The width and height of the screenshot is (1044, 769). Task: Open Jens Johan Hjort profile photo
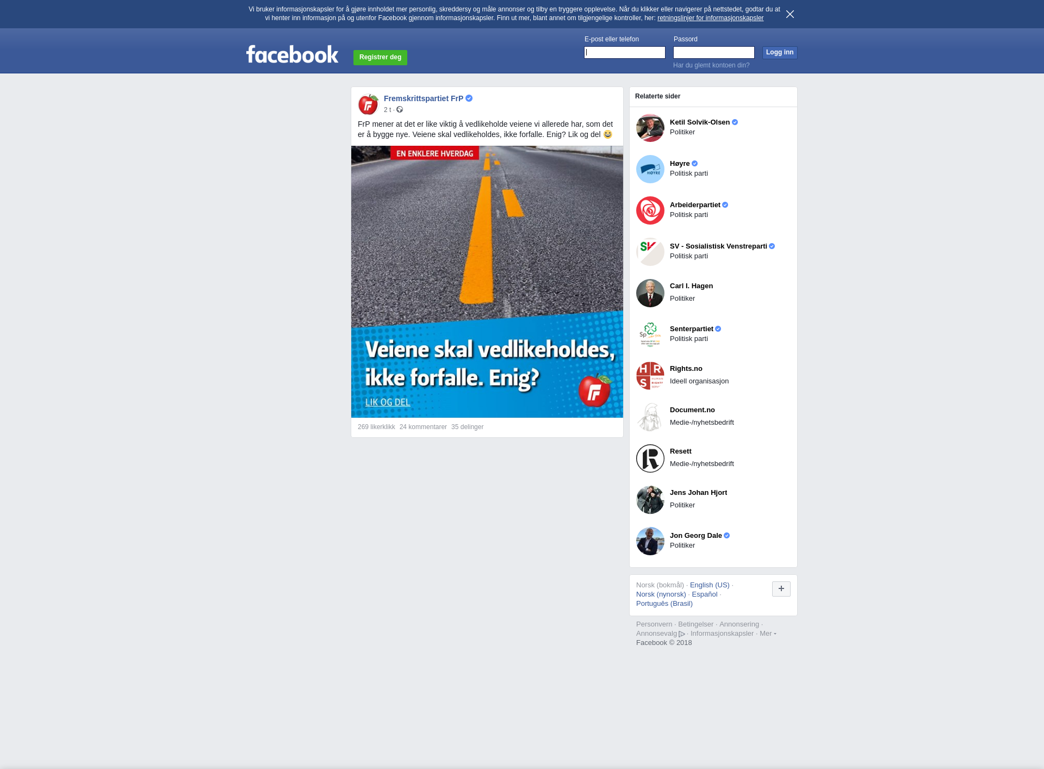coord(650,500)
